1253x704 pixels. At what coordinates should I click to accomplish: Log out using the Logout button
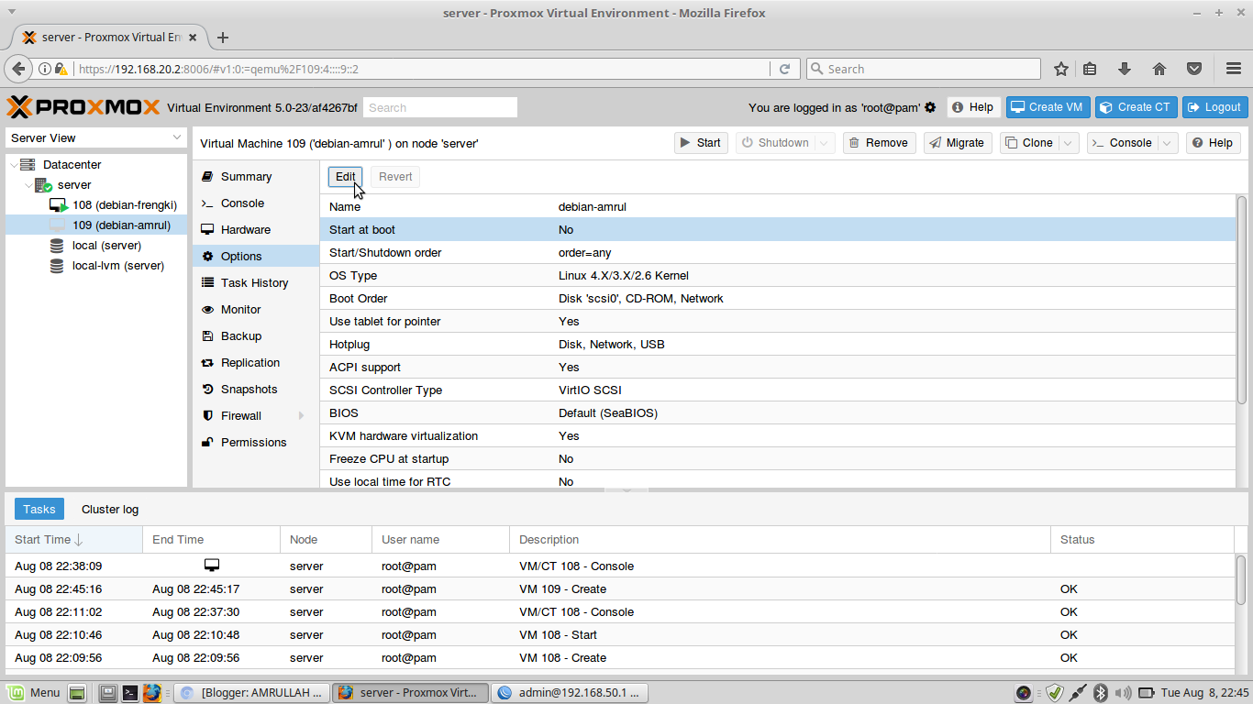(x=1214, y=107)
